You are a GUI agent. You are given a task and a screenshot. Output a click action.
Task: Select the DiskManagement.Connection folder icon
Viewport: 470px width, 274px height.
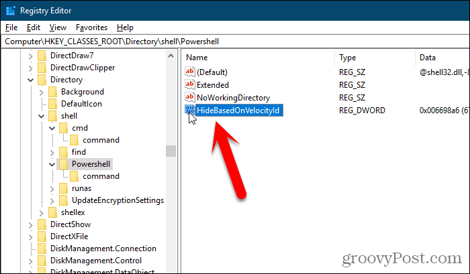[x=42, y=249]
